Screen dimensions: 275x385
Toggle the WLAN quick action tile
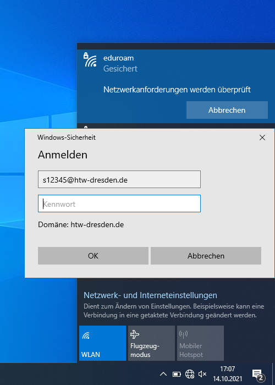coord(102,343)
